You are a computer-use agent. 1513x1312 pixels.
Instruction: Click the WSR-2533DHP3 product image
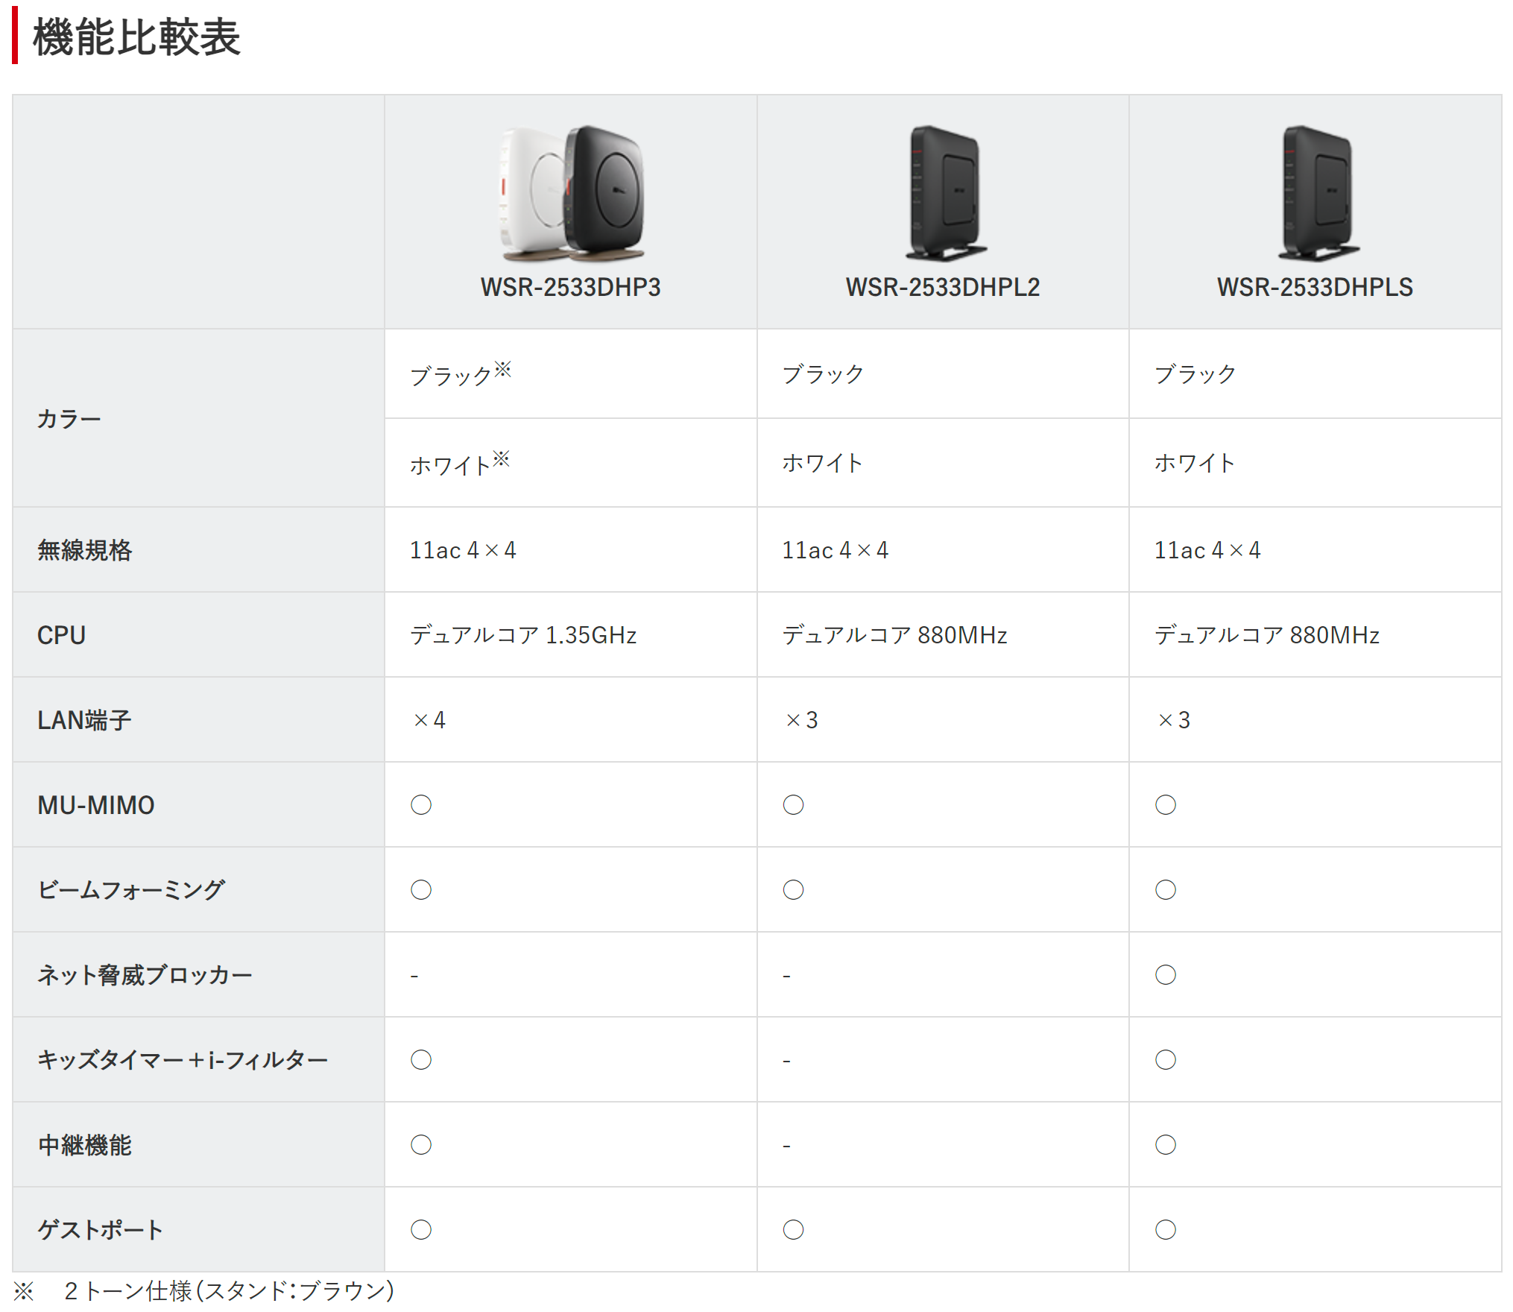[x=570, y=190]
